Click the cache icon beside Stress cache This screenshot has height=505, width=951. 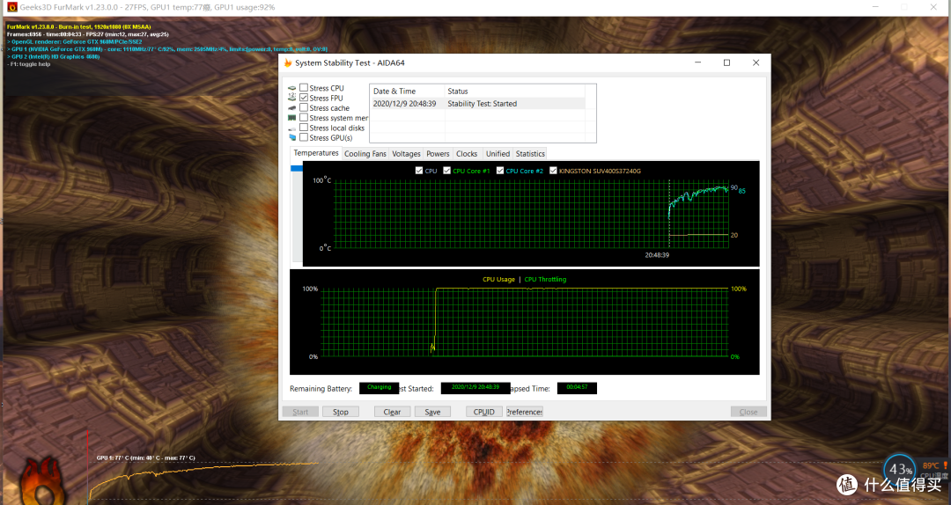click(x=291, y=107)
